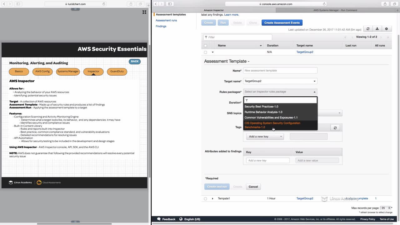The image size is (400, 225).
Task: Open the share menu in the AWS console window
Action: click(x=385, y=4)
